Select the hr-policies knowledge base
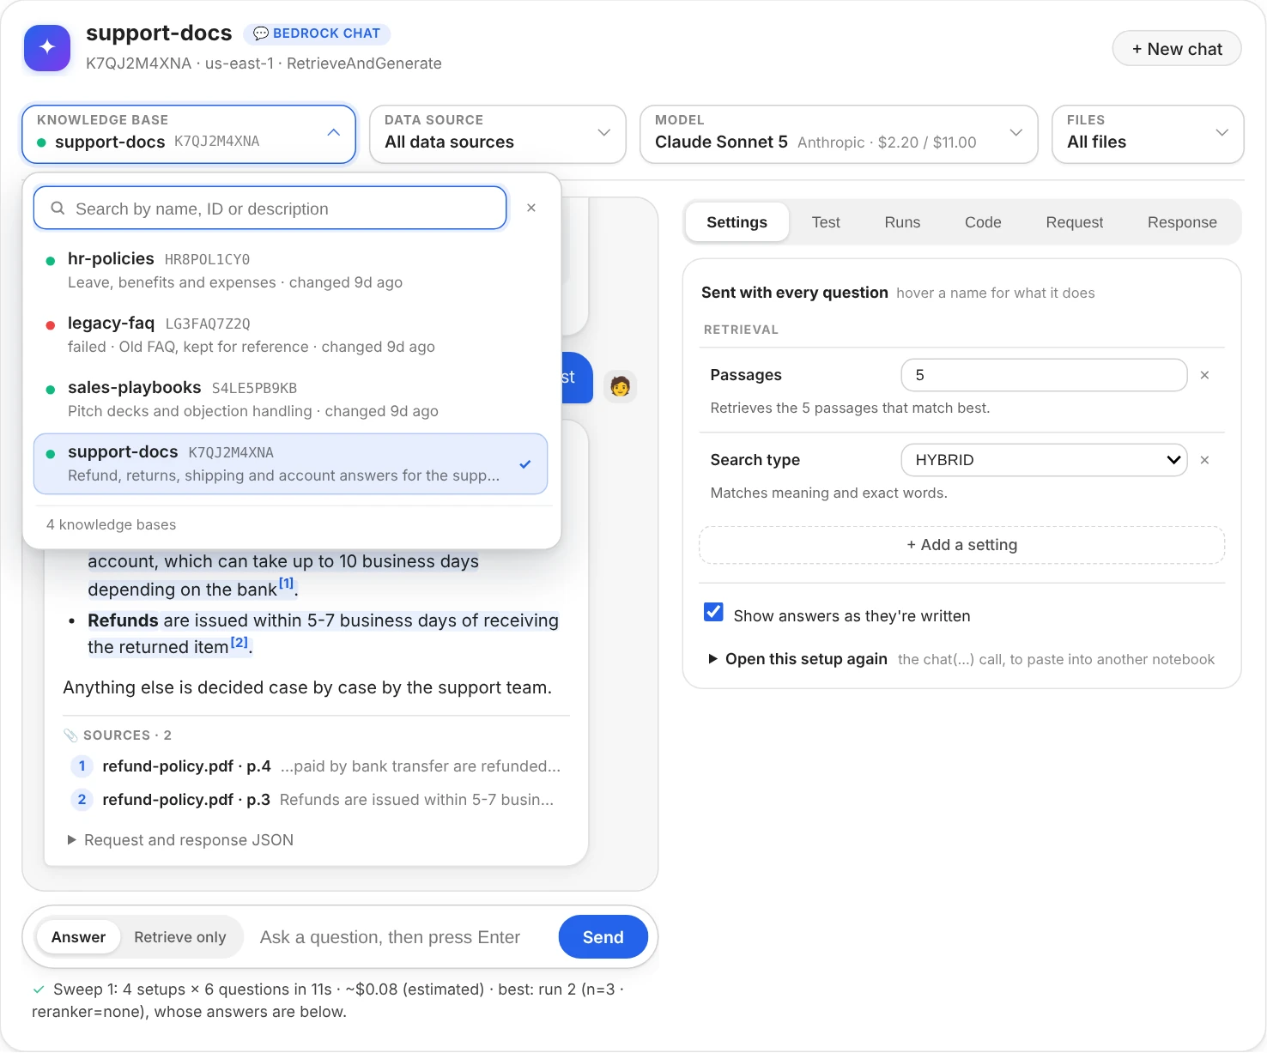The image size is (1267, 1053). pos(290,270)
